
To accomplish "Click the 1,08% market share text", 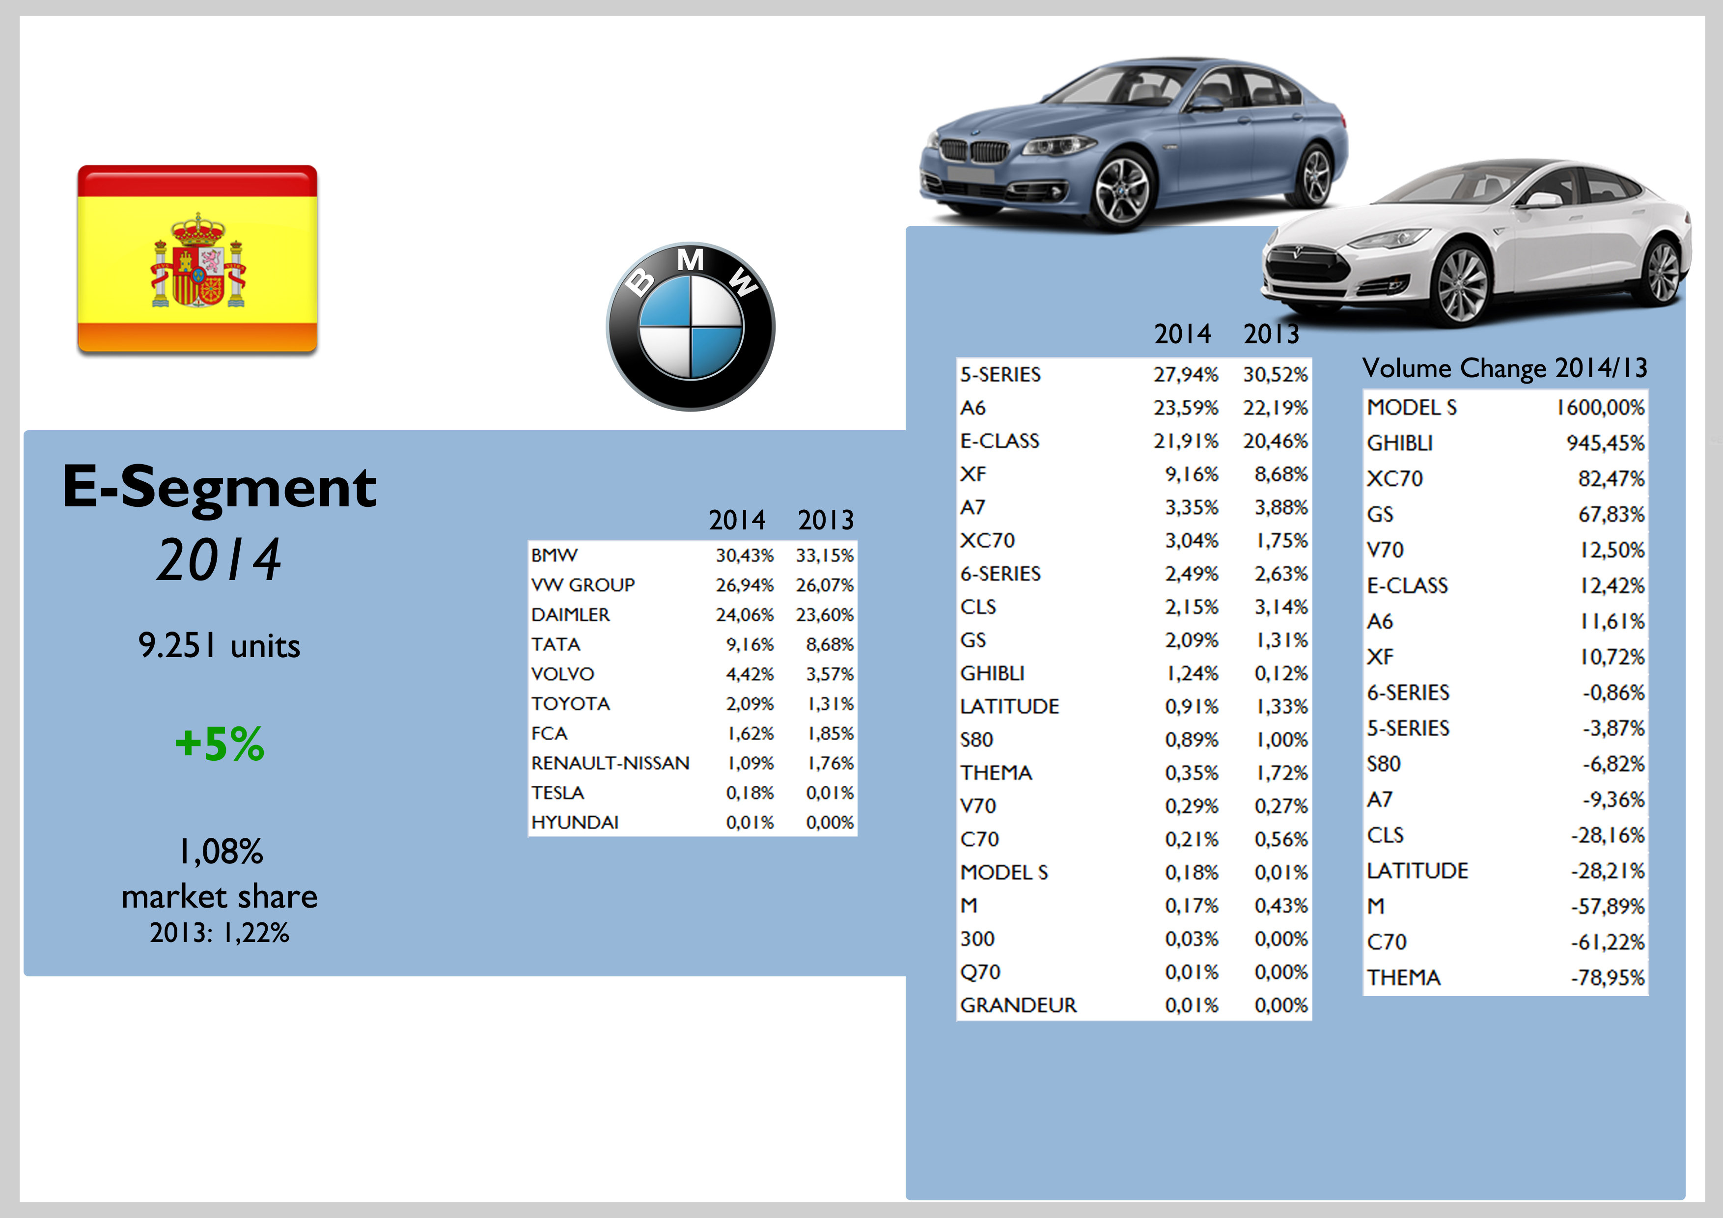I will pyautogui.click(x=219, y=852).
